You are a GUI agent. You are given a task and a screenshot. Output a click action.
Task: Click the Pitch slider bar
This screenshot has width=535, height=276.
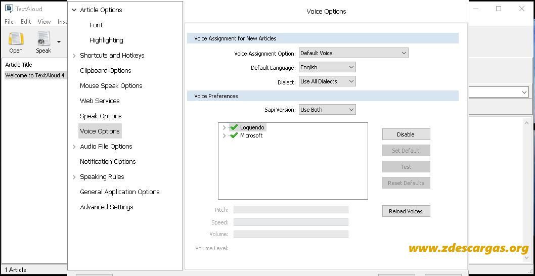pos(291,209)
